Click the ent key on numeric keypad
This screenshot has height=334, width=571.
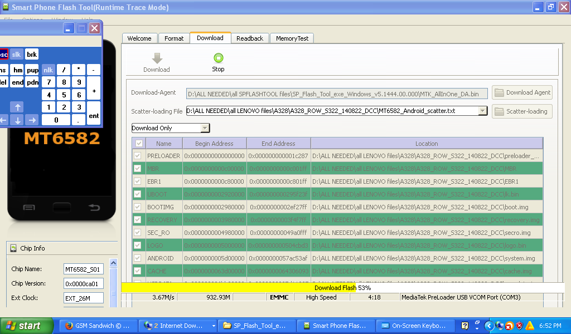pos(94,113)
